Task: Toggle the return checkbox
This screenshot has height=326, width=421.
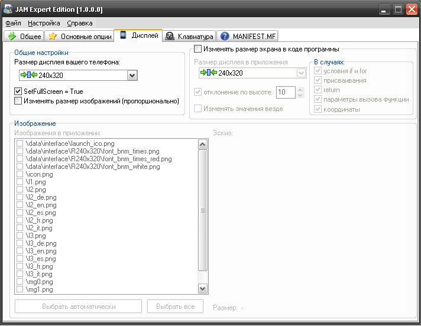Action: point(318,90)
